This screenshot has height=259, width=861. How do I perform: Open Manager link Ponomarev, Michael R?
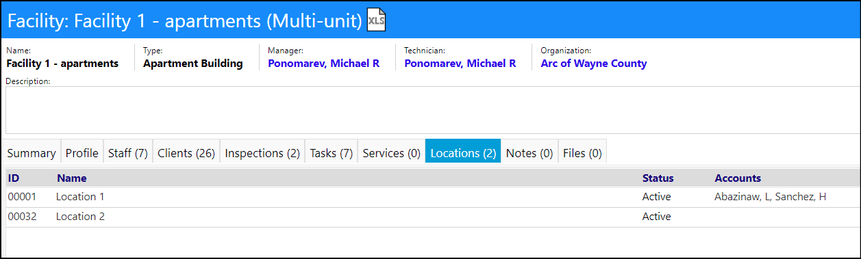point(323,64)
